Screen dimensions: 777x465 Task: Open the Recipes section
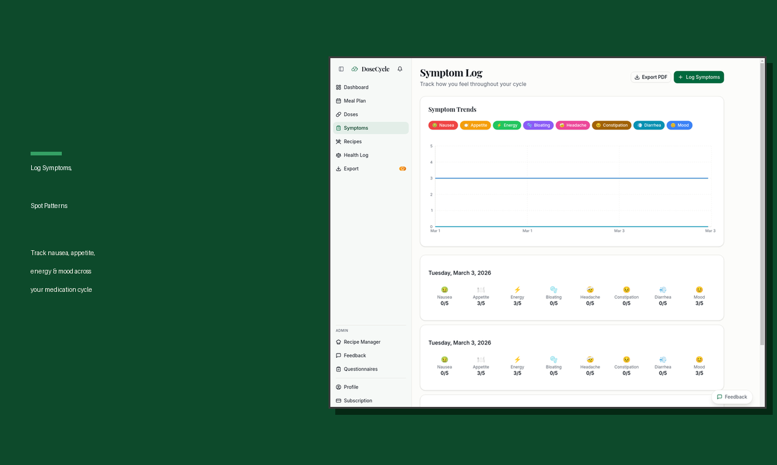point(371,141)
